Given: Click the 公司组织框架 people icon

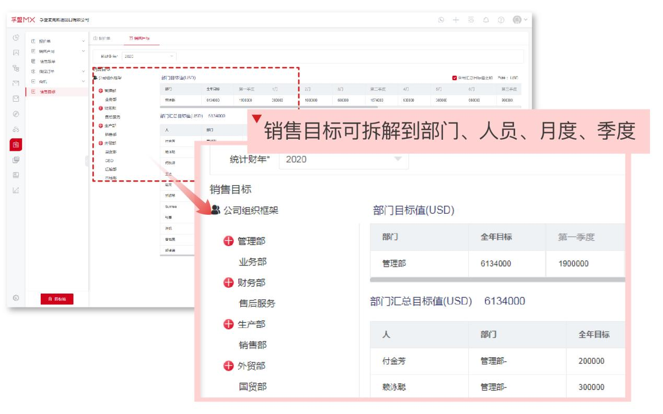Looking at the screenshot, I should [215, 209].
